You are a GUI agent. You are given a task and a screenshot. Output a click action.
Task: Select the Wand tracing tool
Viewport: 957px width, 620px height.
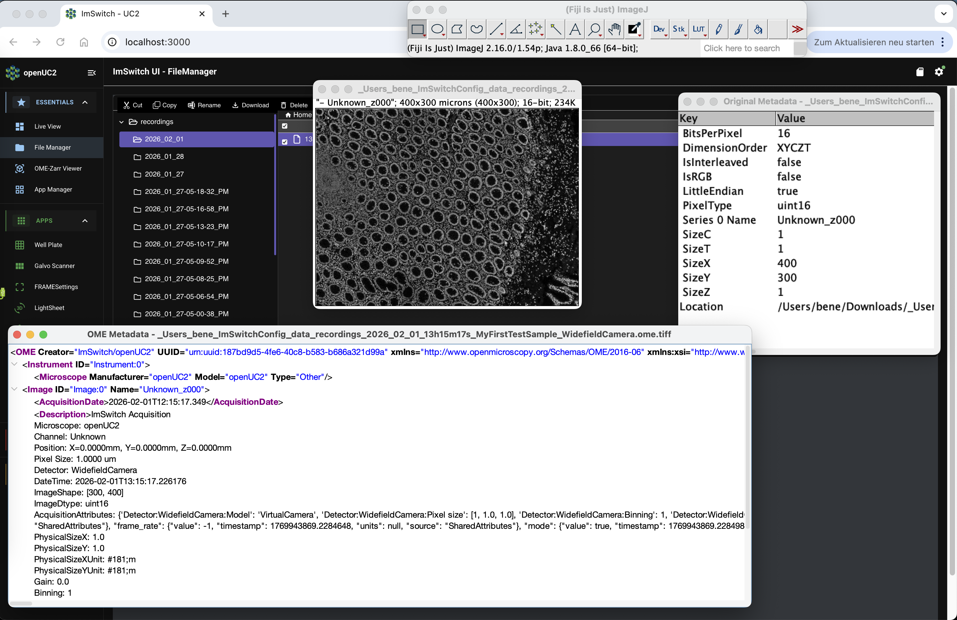point(555,29)
